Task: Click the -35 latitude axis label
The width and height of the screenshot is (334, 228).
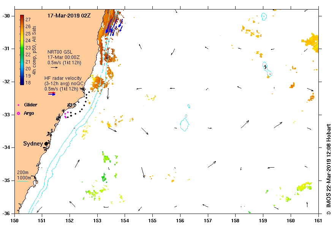Action: click(6, 181)
